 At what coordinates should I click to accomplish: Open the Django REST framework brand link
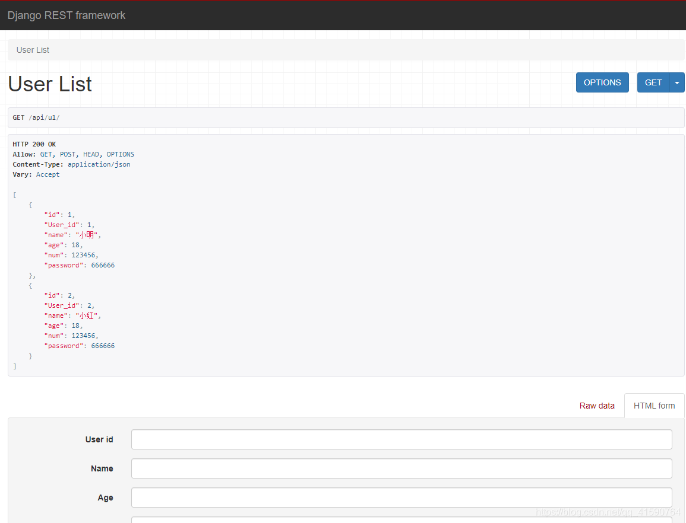67,15
